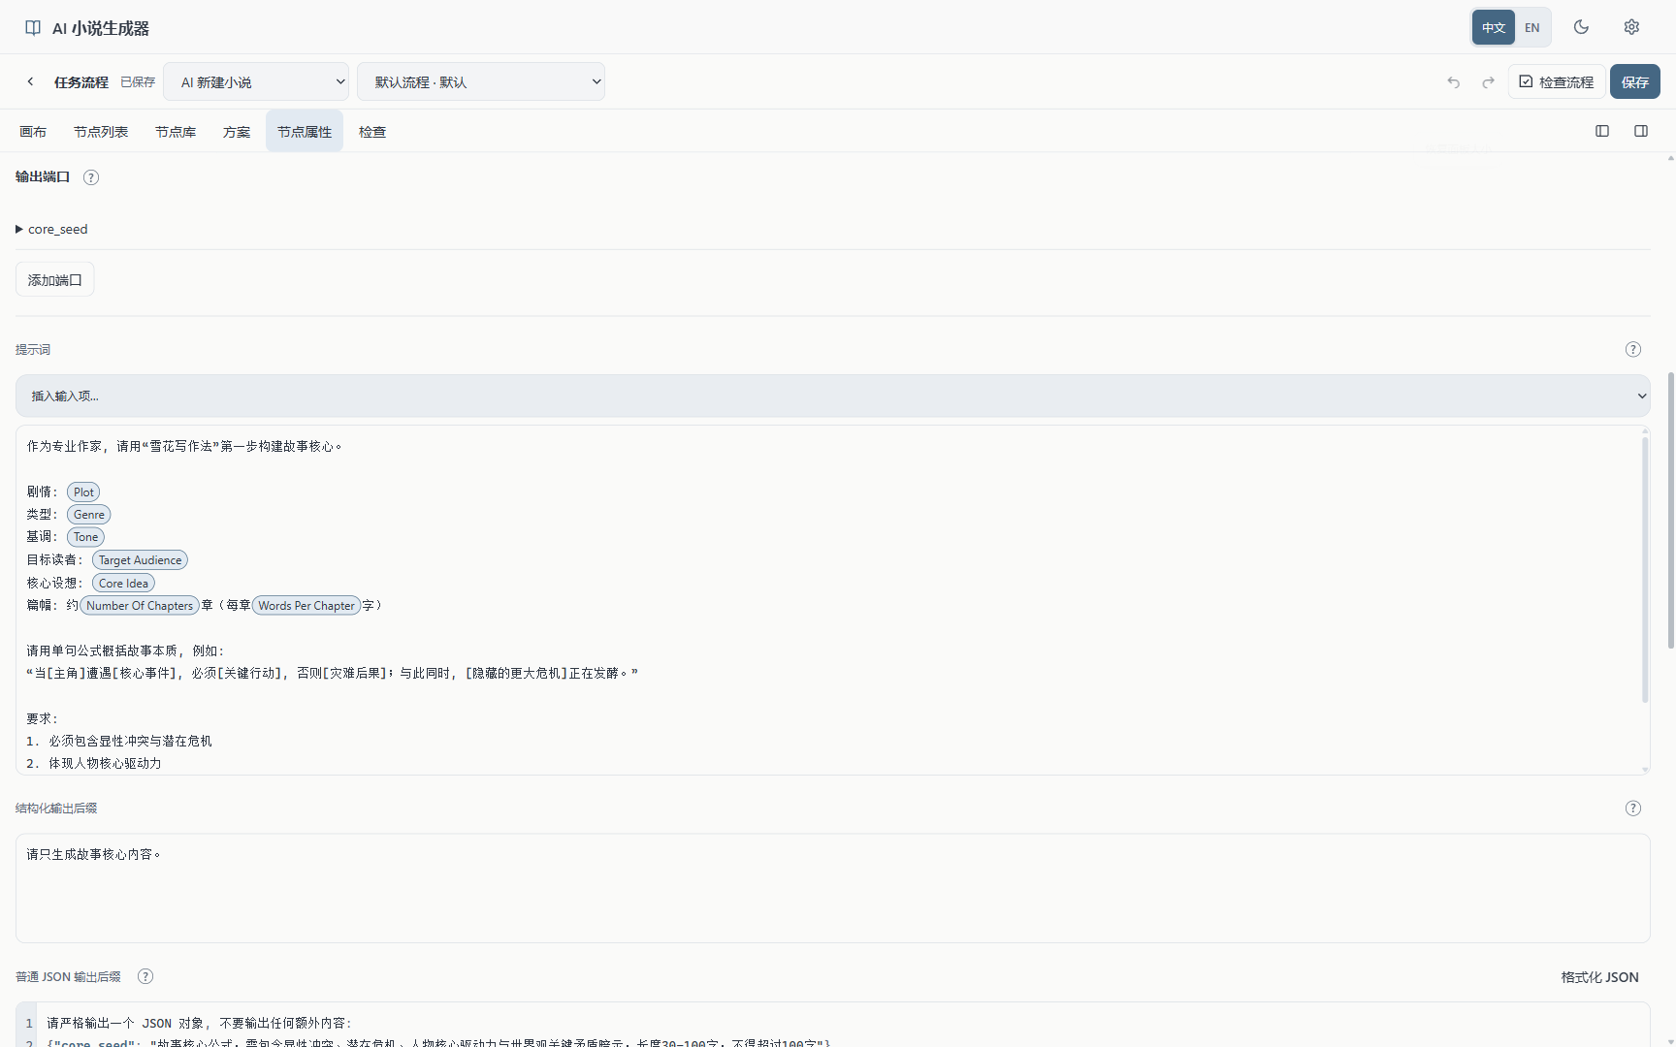
Task: Open help icon next to 输出端口
Action: 91,177
